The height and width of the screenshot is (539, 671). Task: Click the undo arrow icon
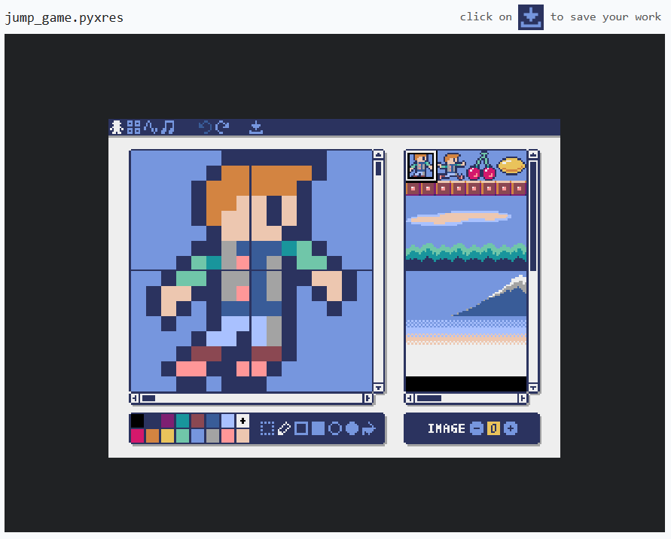pyautogui.click(x=205, y=127)
